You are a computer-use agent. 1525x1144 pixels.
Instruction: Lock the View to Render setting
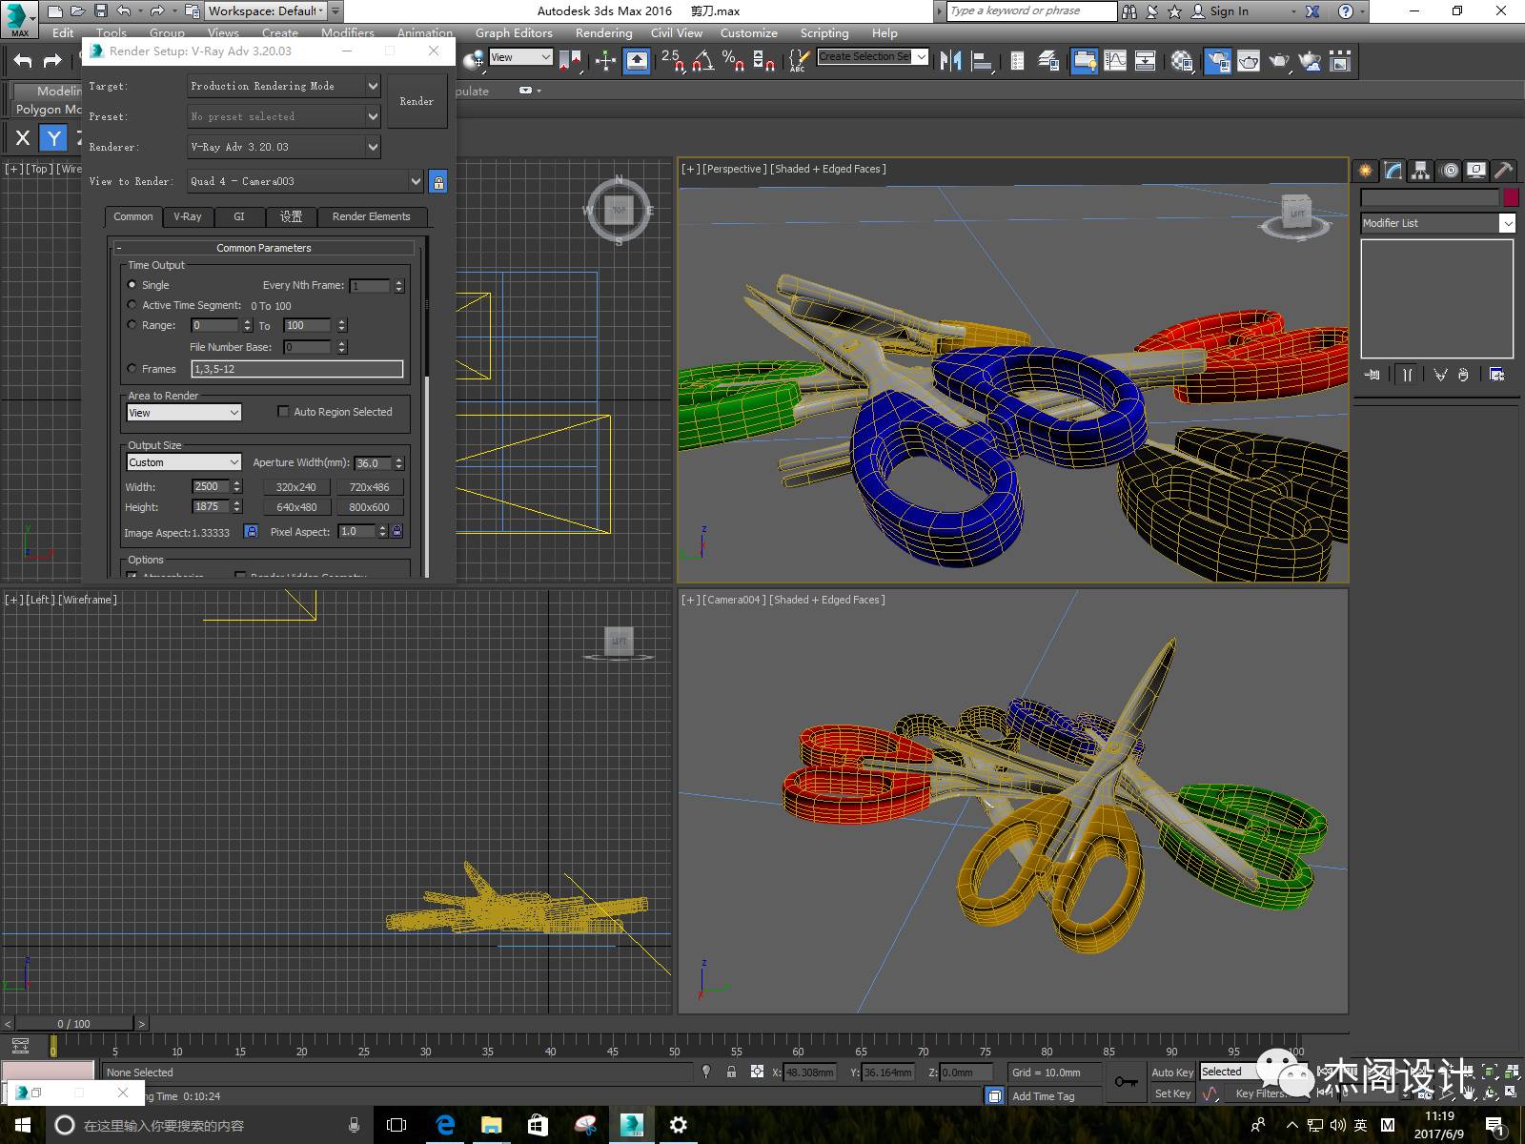point(438,181)
